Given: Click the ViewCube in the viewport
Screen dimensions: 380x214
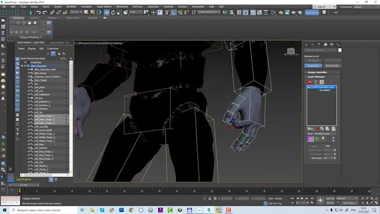Looking at the screenshot, I should pyautogui.click(x=291, y=51).
